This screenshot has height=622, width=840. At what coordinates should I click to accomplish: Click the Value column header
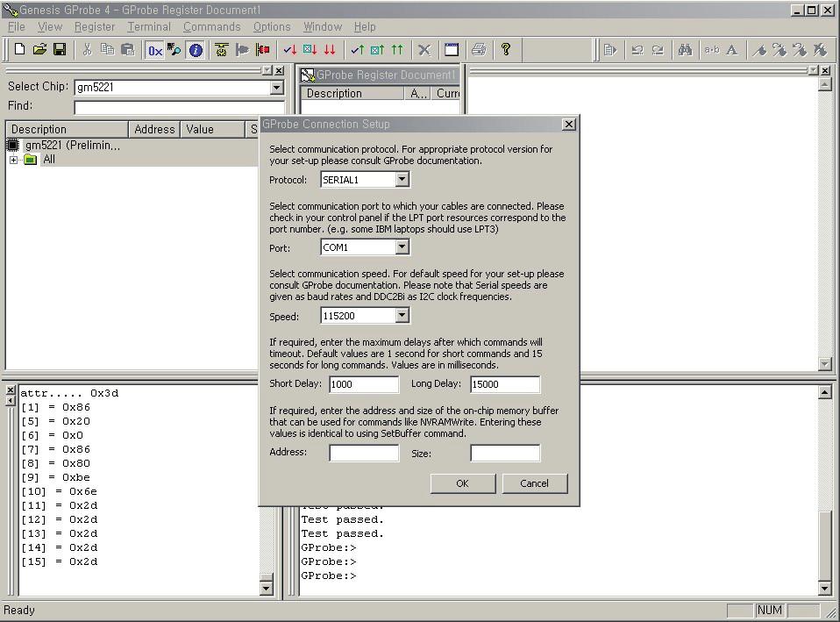213,129
